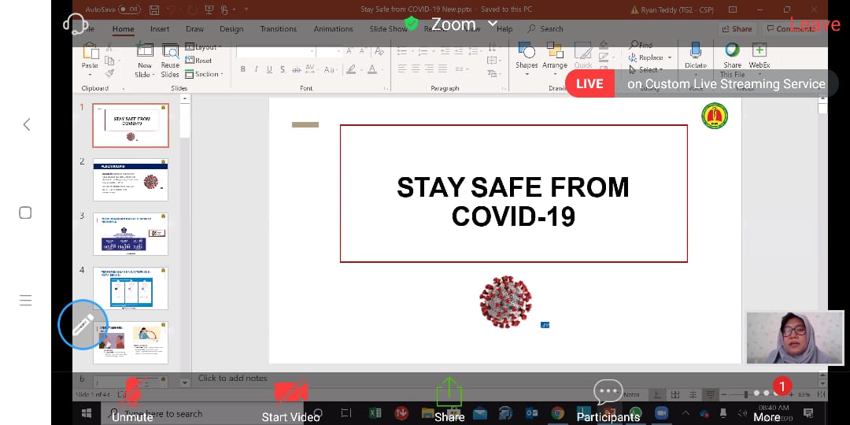
Task: Expand the Zoom meeting title chevron
Action: pos(492,24)
